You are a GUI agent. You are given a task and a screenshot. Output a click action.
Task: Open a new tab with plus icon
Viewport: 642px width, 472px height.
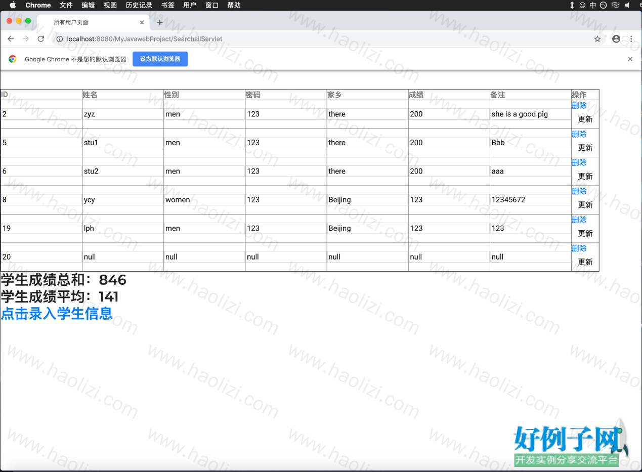coord(160,22)
